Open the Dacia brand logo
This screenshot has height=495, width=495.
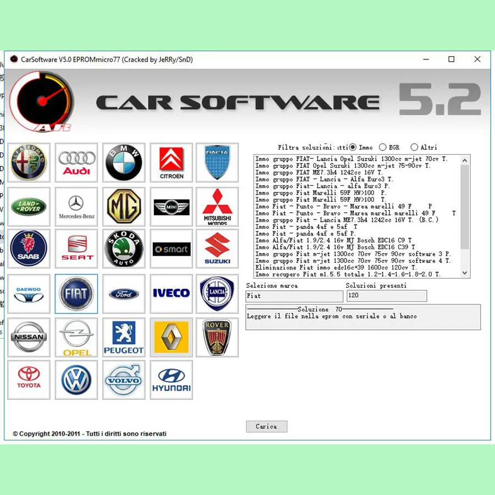[x=217, y=163]
